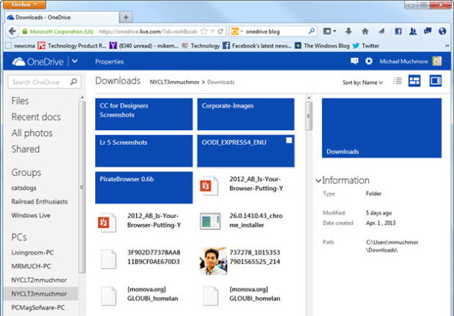Click the Search OneDrive field
Viewport: 454px width, 316px height.
tap(44, 82)
